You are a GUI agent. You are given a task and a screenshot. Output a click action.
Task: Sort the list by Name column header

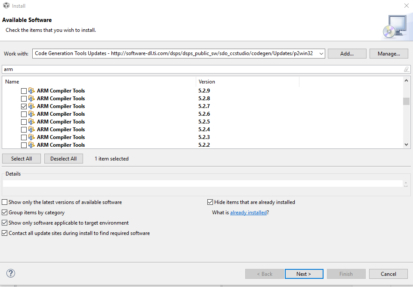(x=99, y=82)
